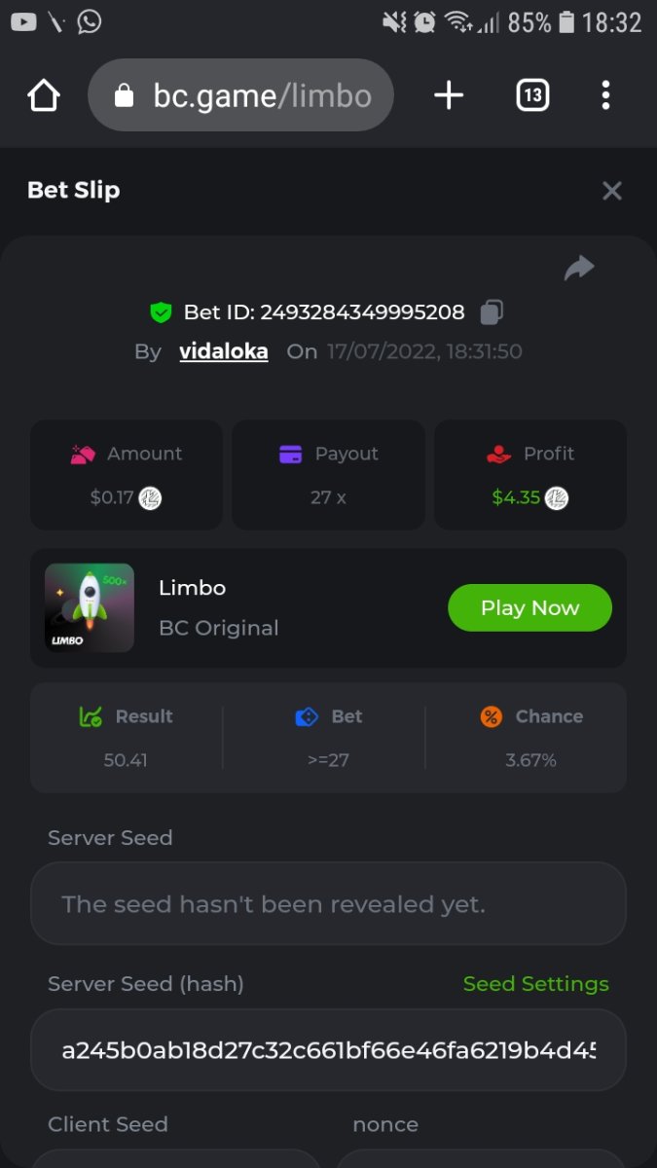
Task: Tap the unrevealed Server Seed field
Action: (x=328, y=904)
